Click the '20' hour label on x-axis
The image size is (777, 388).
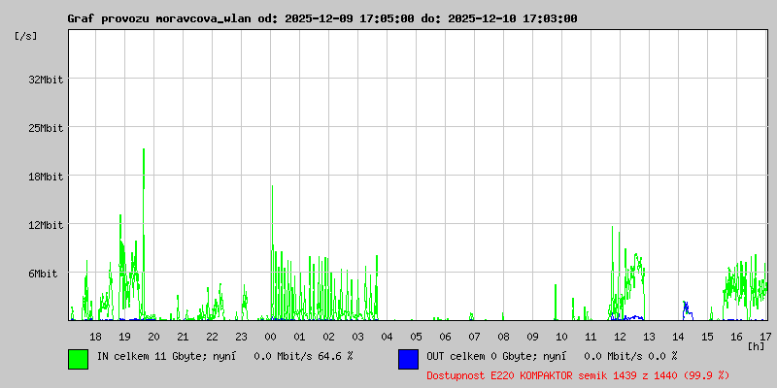click(x=154, y=337)
